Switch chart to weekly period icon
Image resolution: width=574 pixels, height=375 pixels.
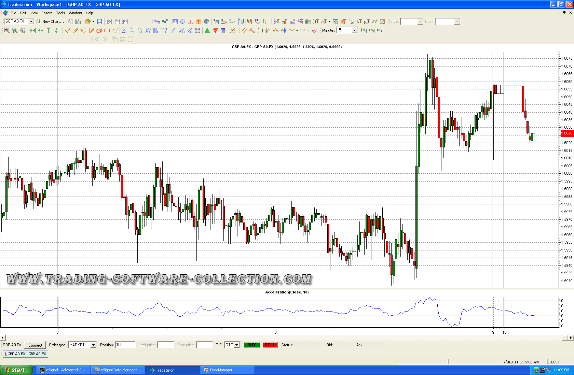click(372, 30)
